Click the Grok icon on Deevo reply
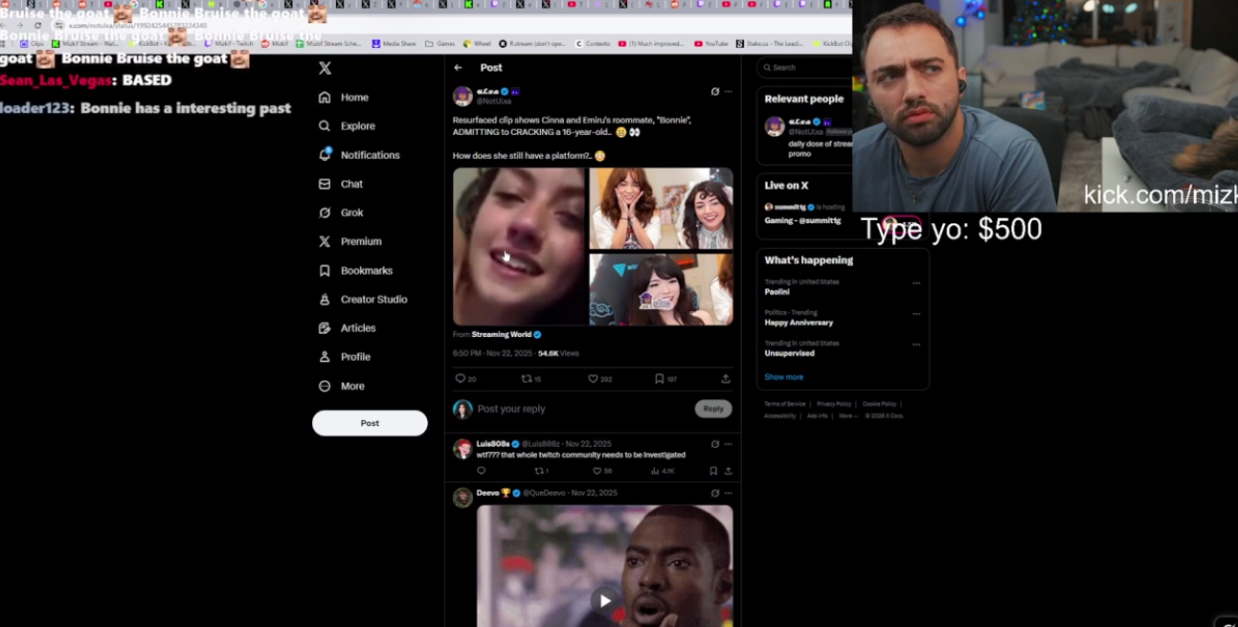Image resolution: width=1238 pixels, height=627 pixels. [x=715, y=493]
